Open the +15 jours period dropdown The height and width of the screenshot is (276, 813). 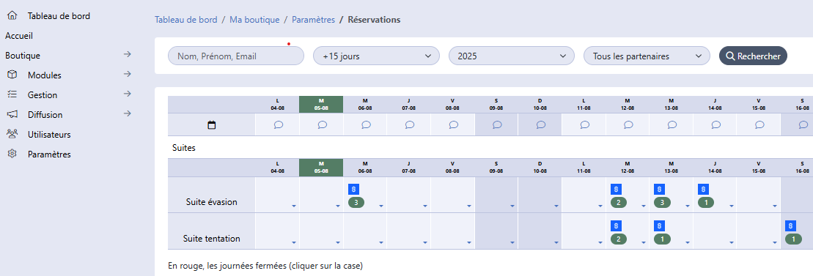tap(376, 56)
